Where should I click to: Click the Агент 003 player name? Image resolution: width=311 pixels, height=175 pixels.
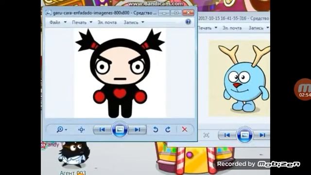click(x=73, y=173)
